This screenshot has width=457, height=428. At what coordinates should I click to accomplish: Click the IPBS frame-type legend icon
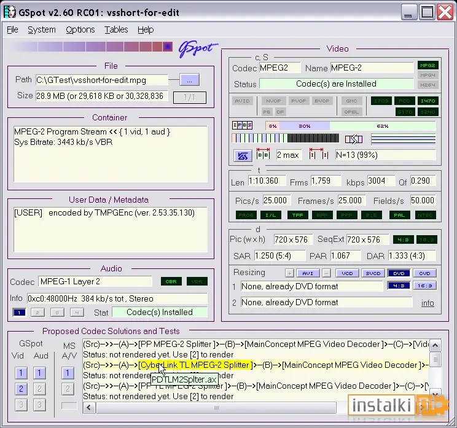click(x=242, y=125)
